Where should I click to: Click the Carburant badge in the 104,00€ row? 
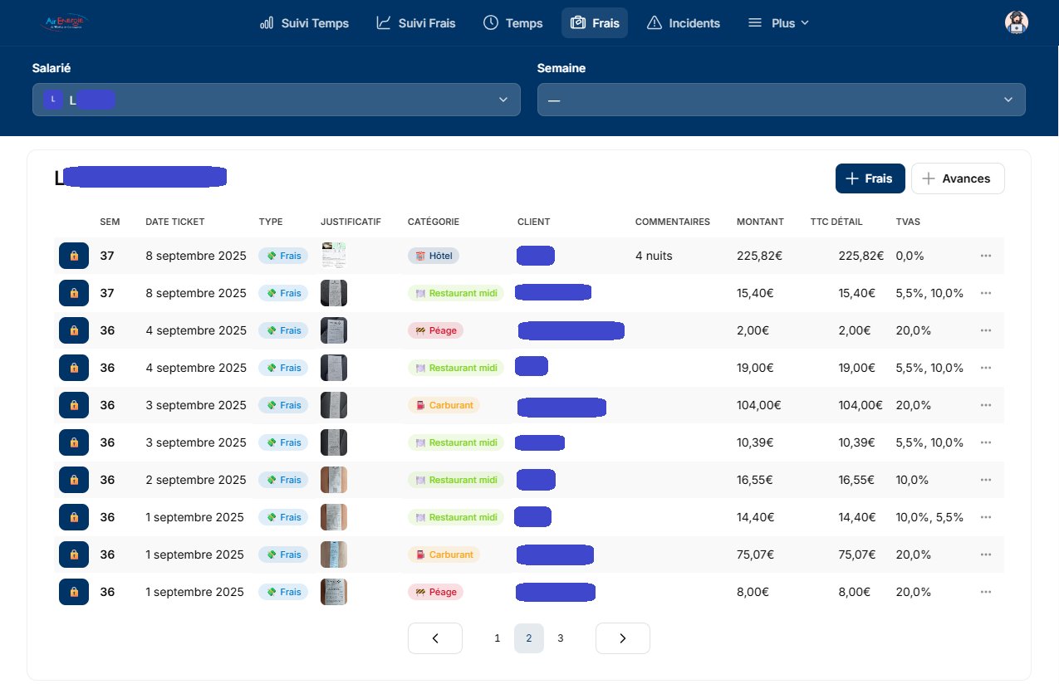(444, 405)
